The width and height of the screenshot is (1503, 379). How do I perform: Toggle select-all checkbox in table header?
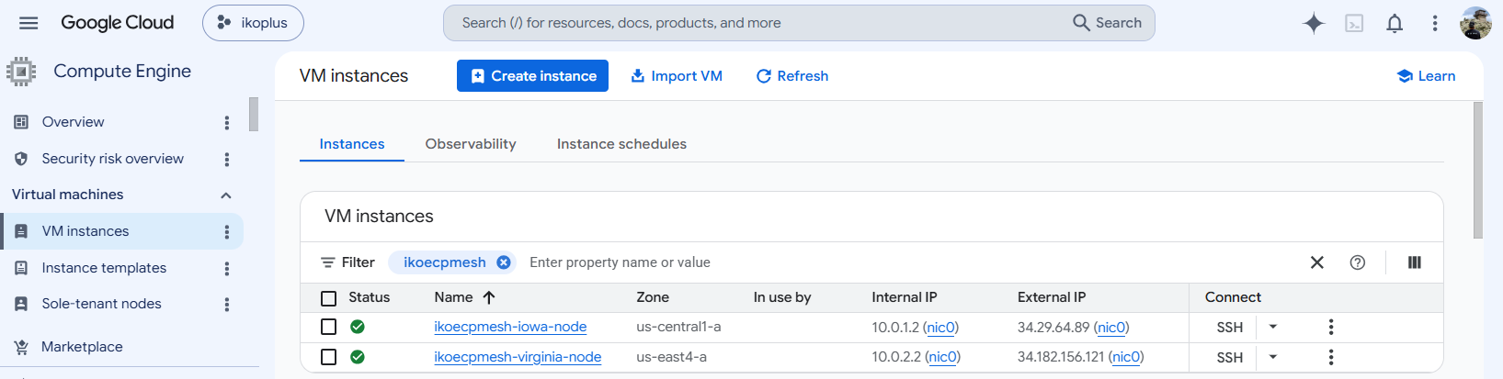pos(328,297)
